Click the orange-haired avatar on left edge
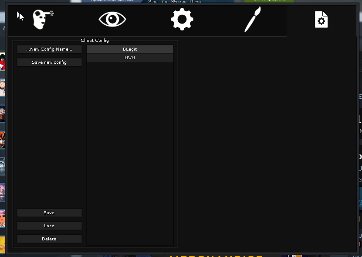 point(2,139)
